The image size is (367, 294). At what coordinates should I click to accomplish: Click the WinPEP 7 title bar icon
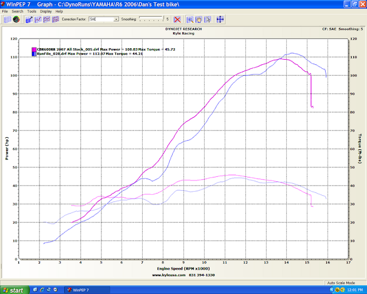(x=3, y=4)
